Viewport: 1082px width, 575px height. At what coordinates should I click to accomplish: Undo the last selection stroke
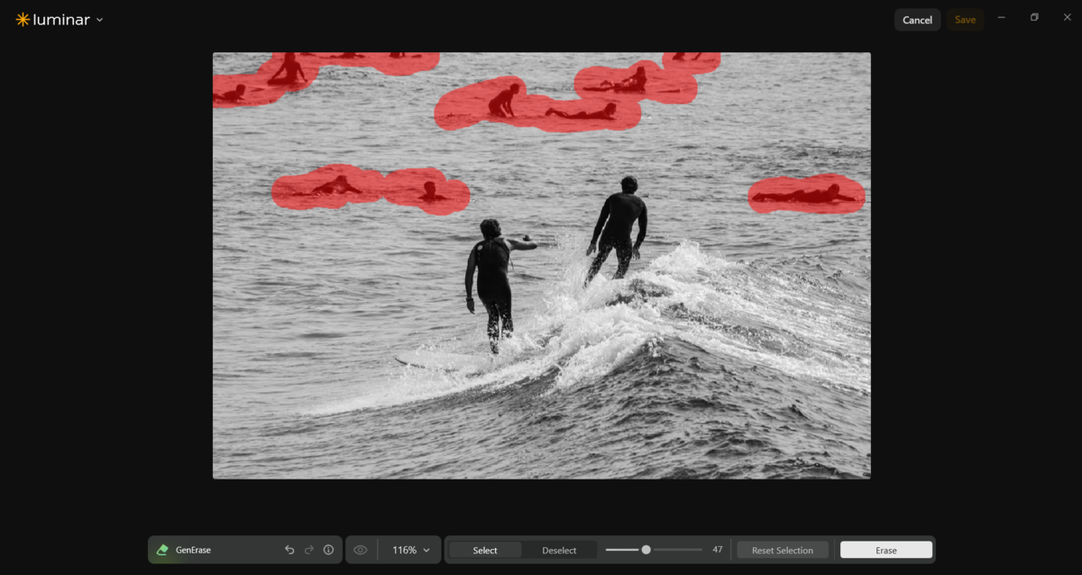(x=289, y=550)
